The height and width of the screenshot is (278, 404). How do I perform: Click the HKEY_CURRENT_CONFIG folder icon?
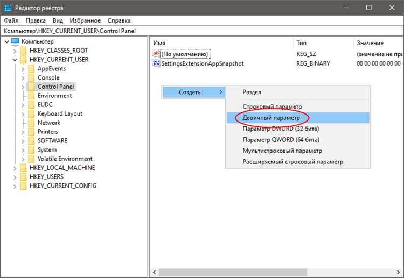[24, 186]
